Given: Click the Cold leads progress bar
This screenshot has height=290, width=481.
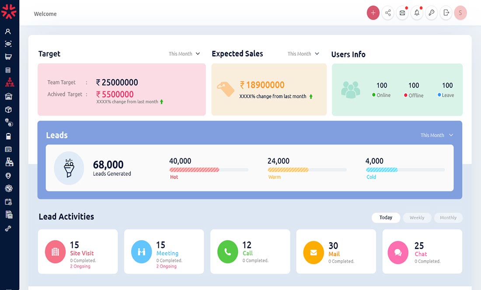Looking at the screenshot, I should (x=405, y=170).
